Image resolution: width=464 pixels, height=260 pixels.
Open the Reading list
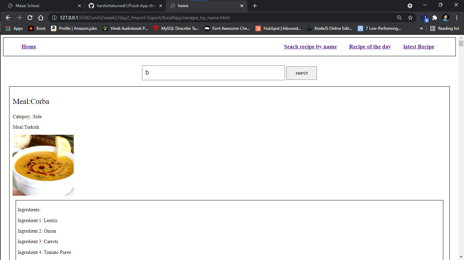coord(445,28)
